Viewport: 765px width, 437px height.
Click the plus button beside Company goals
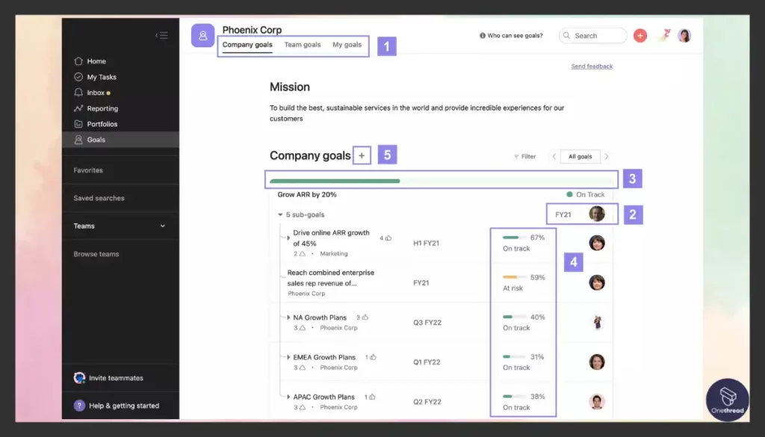tap(362, 155)
